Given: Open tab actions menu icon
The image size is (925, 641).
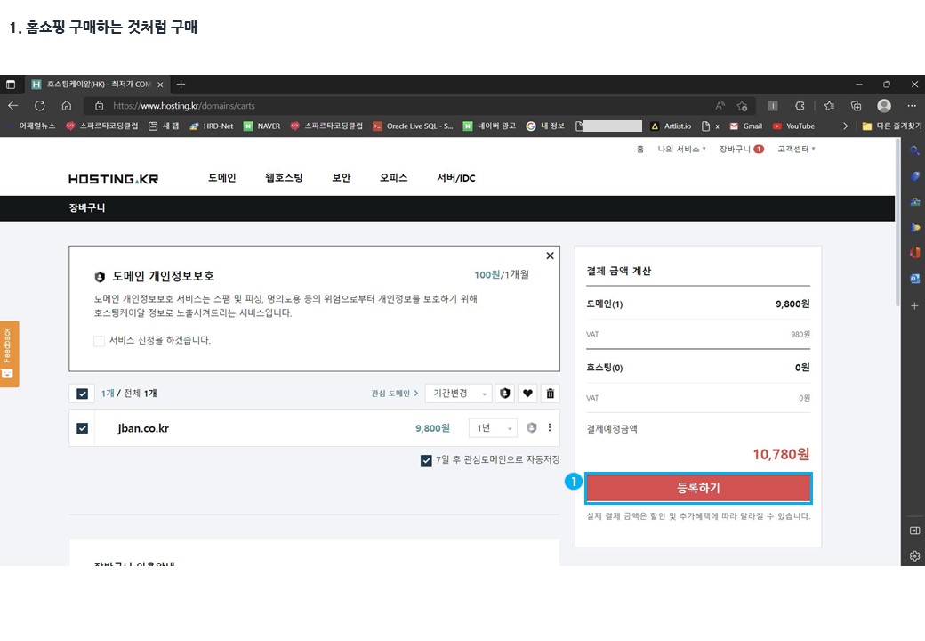Looking at the screenshot, I should pyautogui.click(x=11, y=85).
